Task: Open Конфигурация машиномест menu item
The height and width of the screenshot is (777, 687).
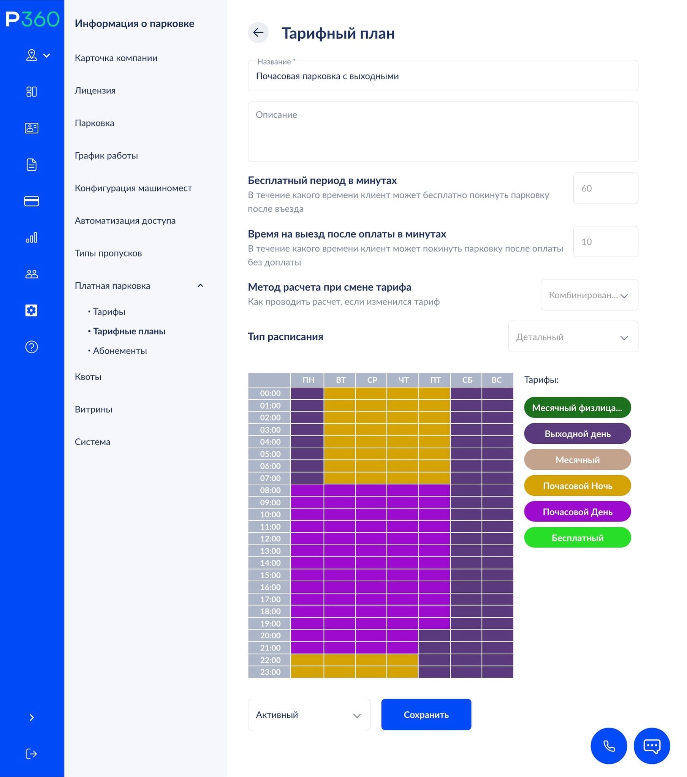Action: click(133, 188)
